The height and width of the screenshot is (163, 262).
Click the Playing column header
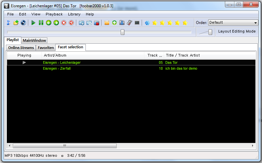[x=24, y=55]
